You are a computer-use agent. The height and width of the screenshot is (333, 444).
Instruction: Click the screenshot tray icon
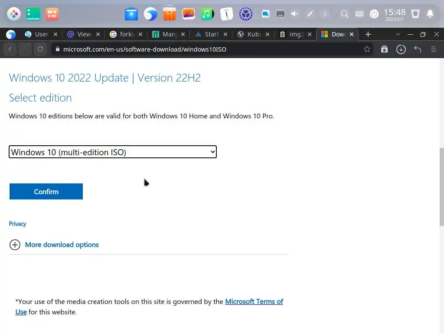pyautogui.click(x=266, y=14)
